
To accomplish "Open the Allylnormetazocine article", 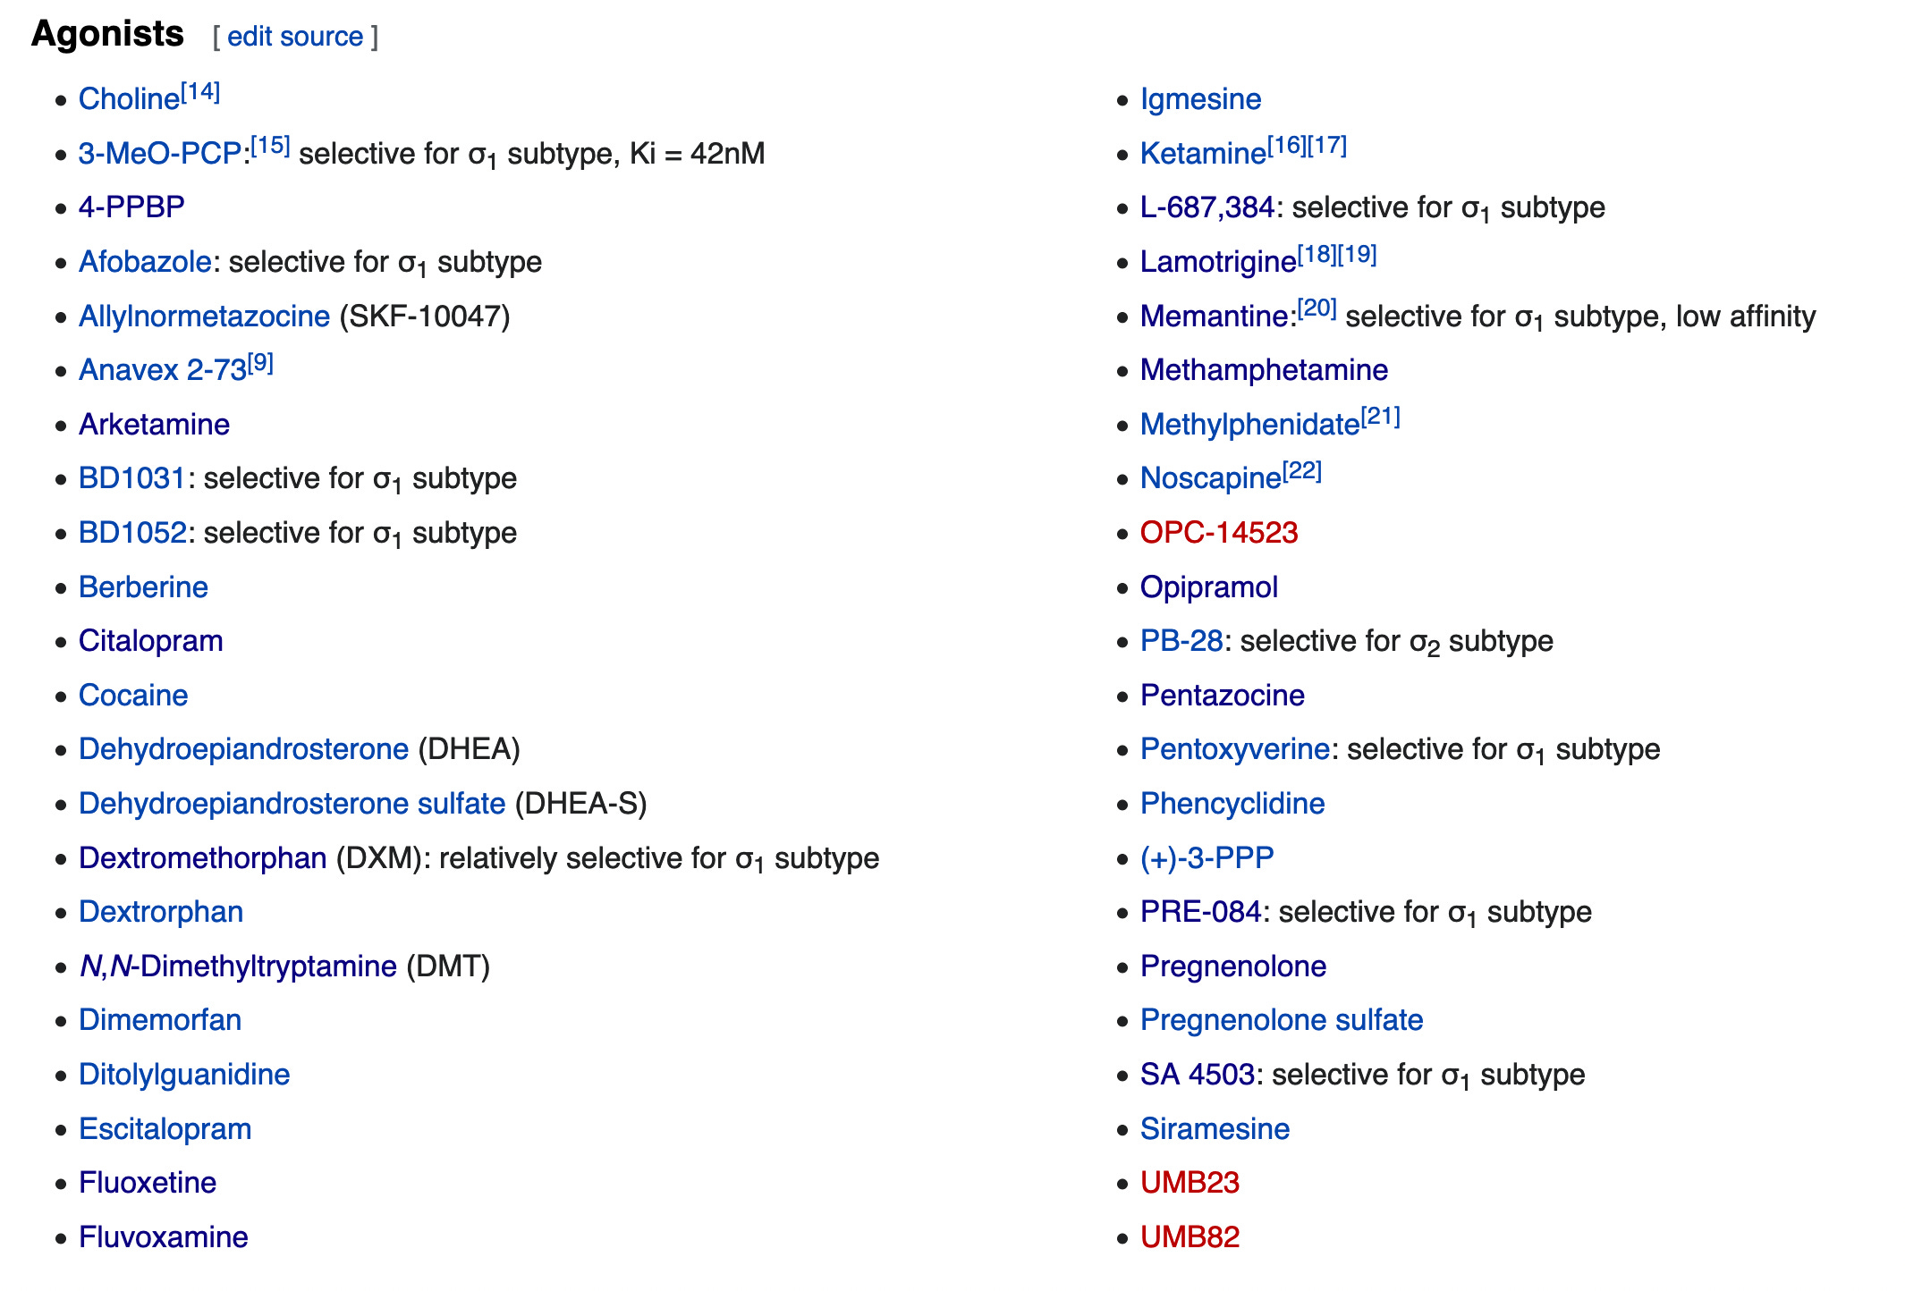I will click(x=204, y=316).
